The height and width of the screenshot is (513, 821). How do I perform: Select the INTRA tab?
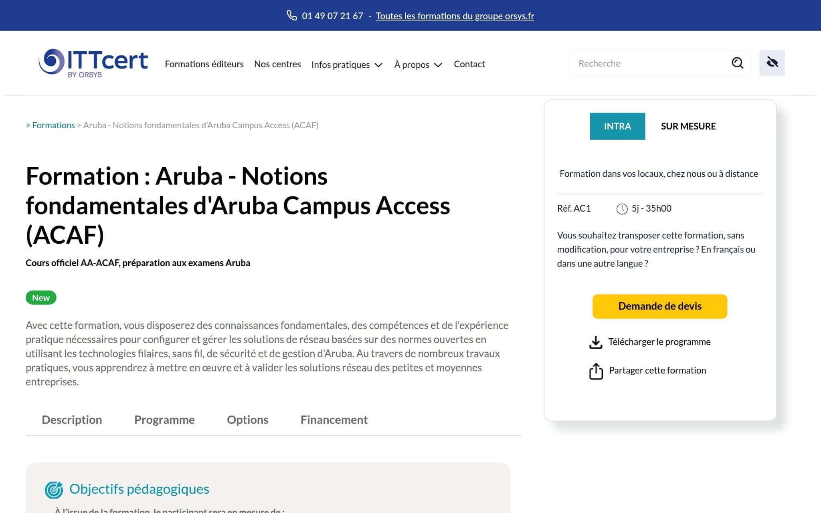[x=617, y=126]
